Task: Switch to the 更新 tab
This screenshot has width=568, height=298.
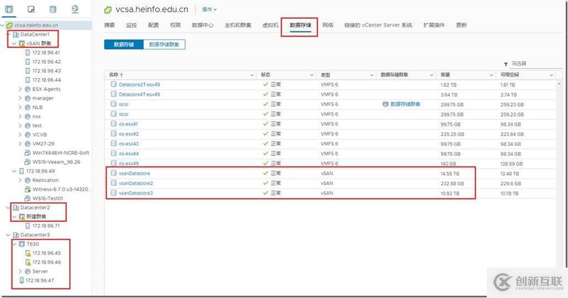Action: coord(461,25)
